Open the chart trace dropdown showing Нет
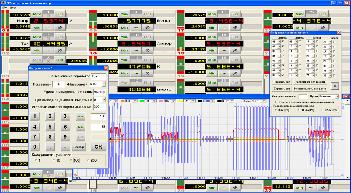This screenshot has width=351, height=193. click(x=232, y=101)
